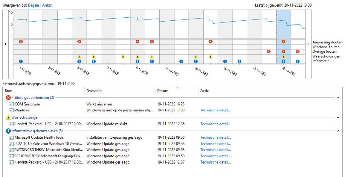This screenshot has width=345, height=177.
Task: Select the application error icon on 14-11-2022
Action: 210,42
